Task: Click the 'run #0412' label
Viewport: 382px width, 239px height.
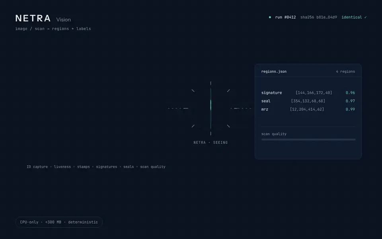Action: pos(286,17)
